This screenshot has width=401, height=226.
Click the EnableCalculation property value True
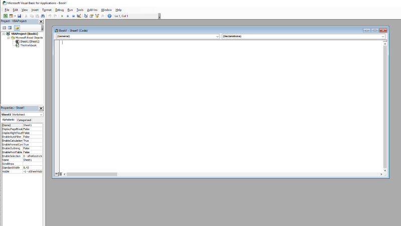click(x=33, y=141)
